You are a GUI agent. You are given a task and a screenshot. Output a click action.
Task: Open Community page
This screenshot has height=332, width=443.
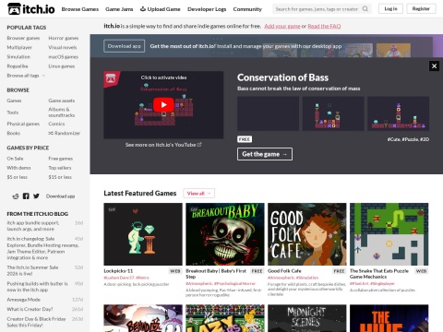(x=247, y=9)
